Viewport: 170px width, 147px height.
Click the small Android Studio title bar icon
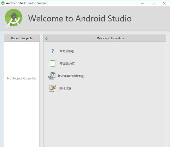click(x=3, y=3)
